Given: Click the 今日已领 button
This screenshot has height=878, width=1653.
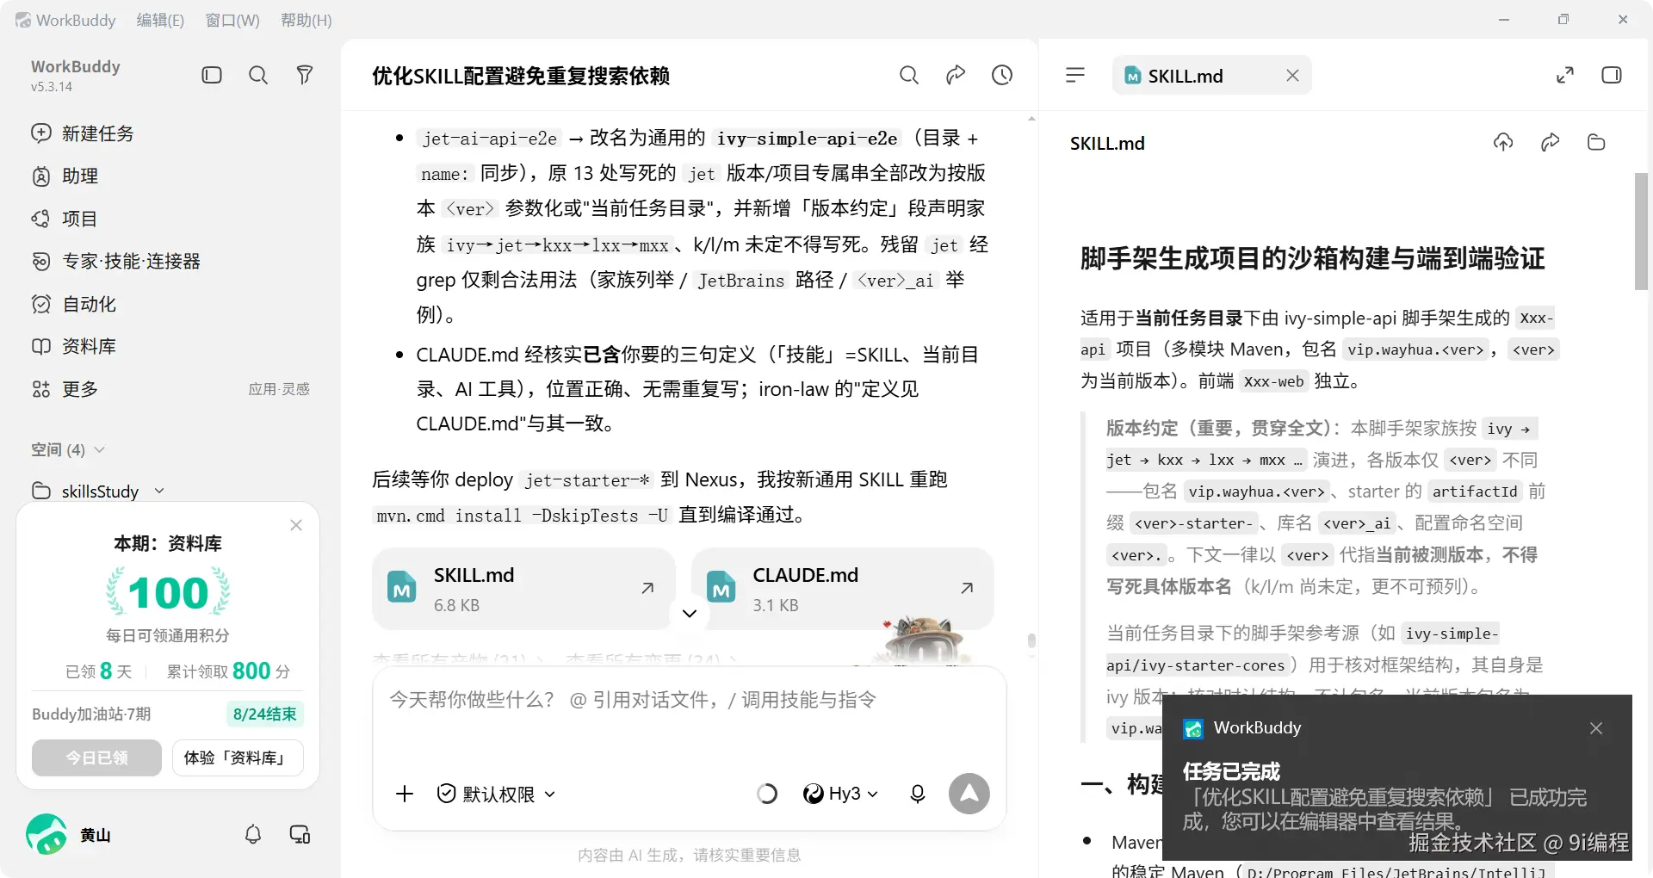Looking at the screenshot, I should point(96,757).
